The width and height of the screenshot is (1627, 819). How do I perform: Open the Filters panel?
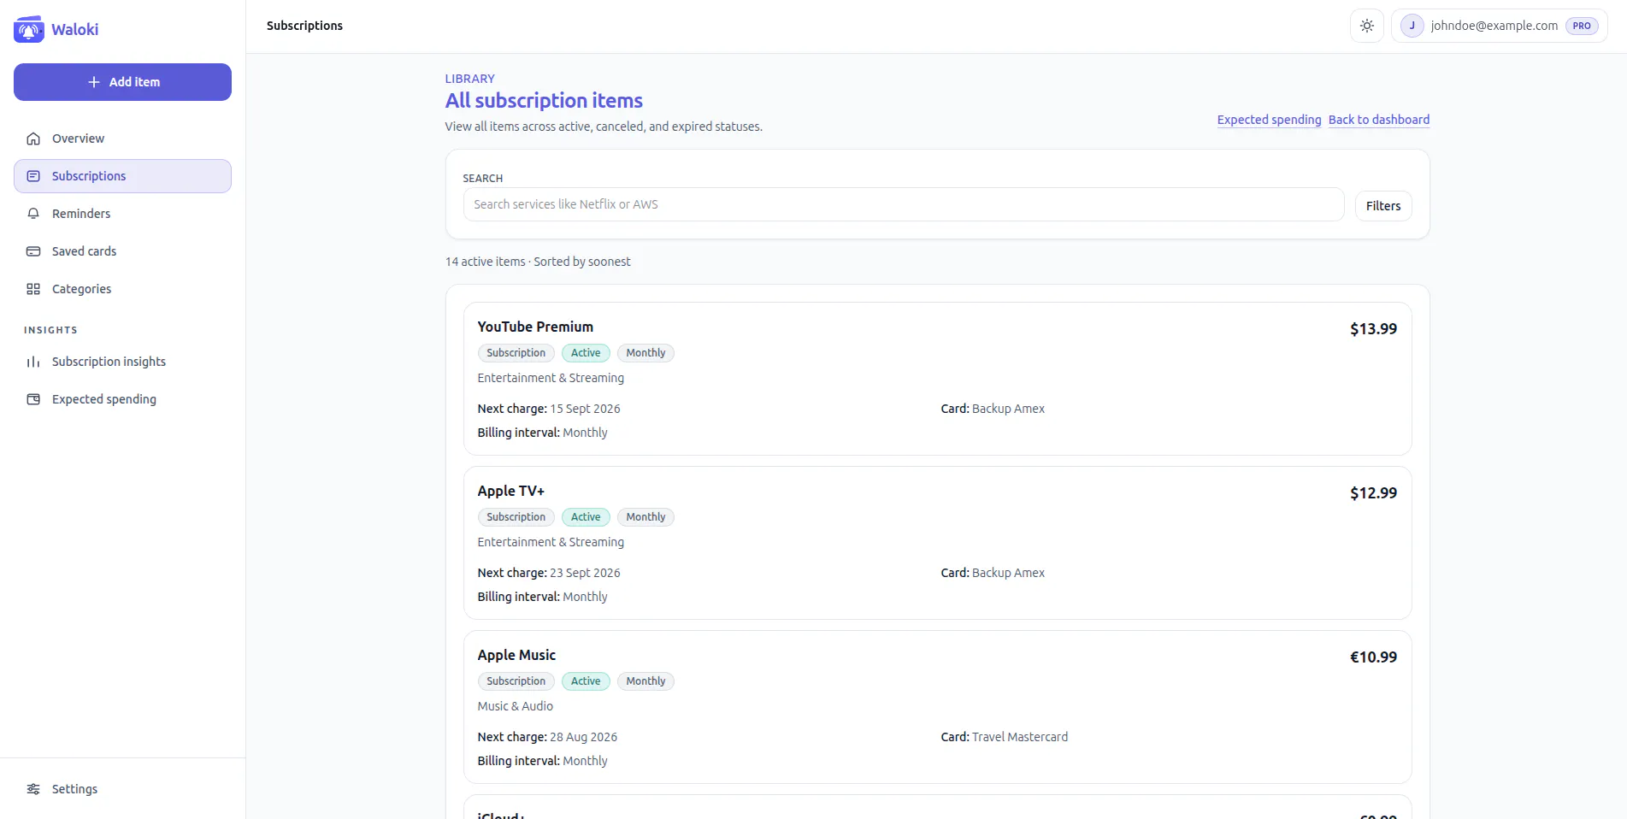tap(1383, 206)
